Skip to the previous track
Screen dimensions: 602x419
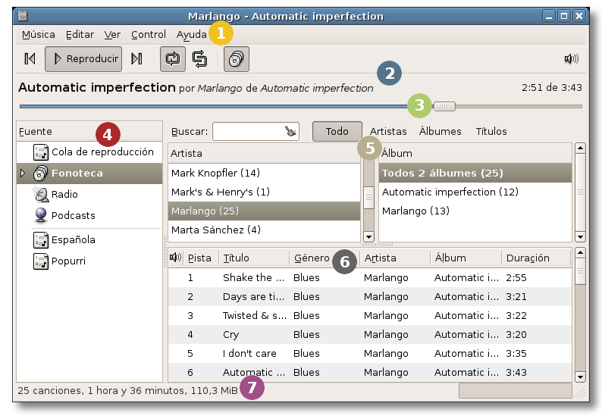tap(30, 58)
